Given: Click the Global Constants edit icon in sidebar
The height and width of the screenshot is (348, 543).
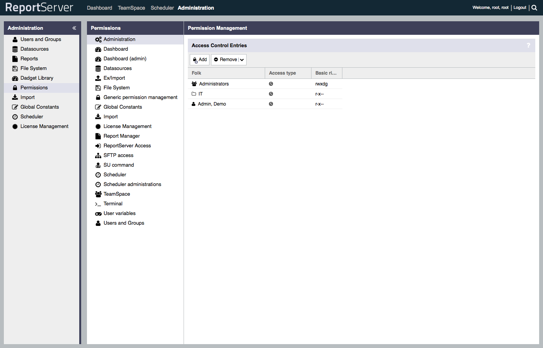Looking at the screenshot, I should click(15, 107).
